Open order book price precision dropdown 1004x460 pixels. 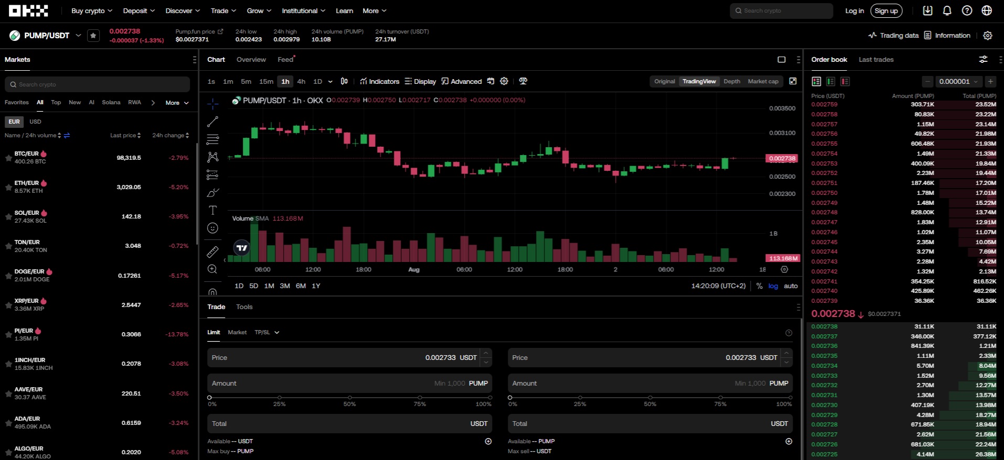pos(959,81)
